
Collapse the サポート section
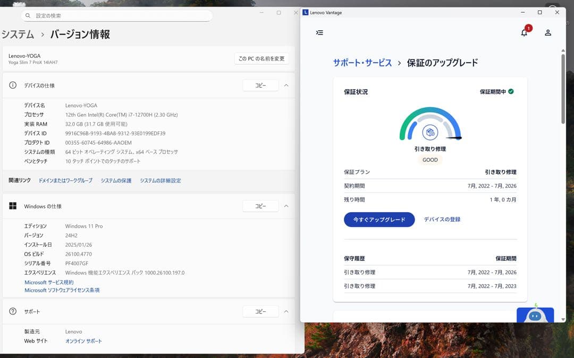tap(286, 311)
